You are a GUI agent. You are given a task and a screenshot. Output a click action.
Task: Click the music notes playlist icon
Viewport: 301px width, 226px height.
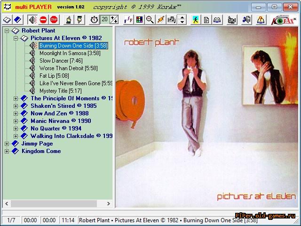click(171, 20)
